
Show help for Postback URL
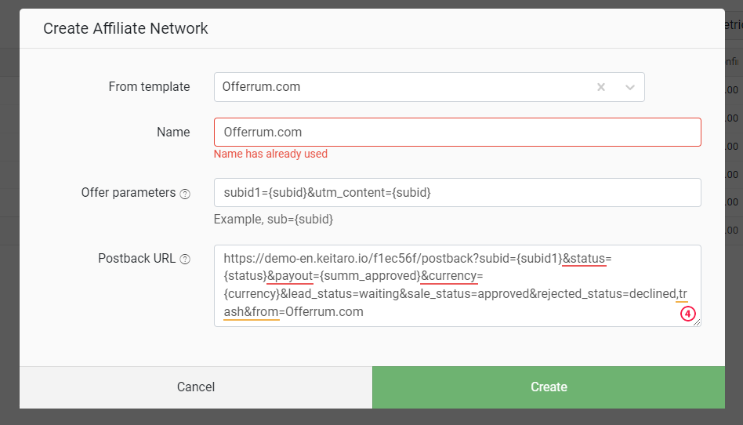coord(185,259)
